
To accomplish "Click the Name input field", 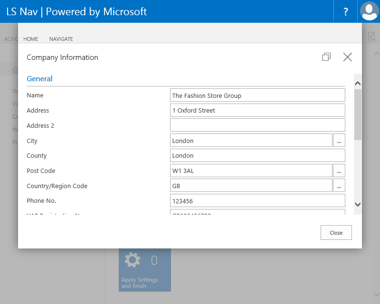I will pyautogui.click(x=257, y=95).
